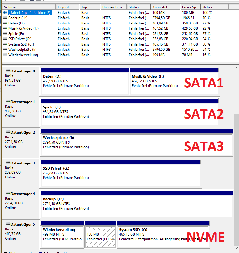Screen dimensions: 239x253
Task: Select the Daten (D:) partition block
Action: (x=85, y=81)
